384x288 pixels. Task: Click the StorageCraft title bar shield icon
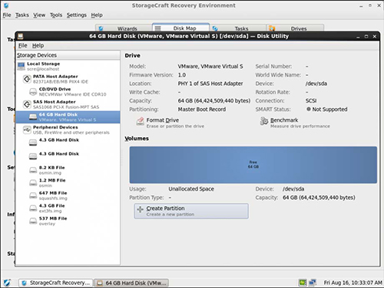point(6,5)
